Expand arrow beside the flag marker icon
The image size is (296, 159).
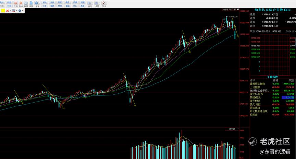point(16,11)
